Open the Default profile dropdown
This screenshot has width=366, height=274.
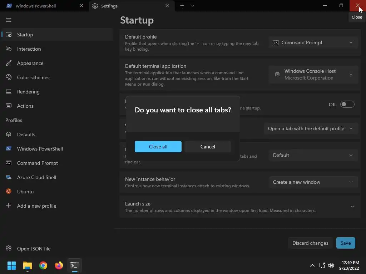tap(313, 43)
